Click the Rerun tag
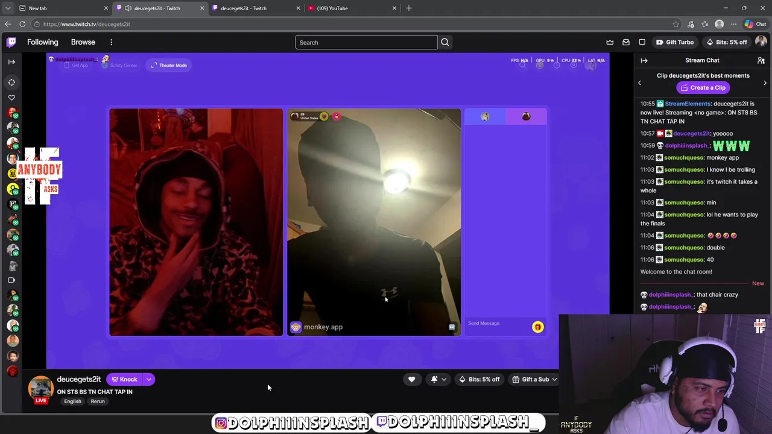 click(x=98, y=401)
